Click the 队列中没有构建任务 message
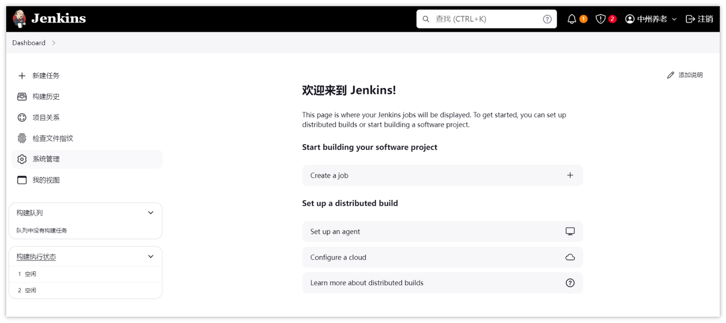The width and height of the screenshot is (726, 323). (x=42, y=230)
